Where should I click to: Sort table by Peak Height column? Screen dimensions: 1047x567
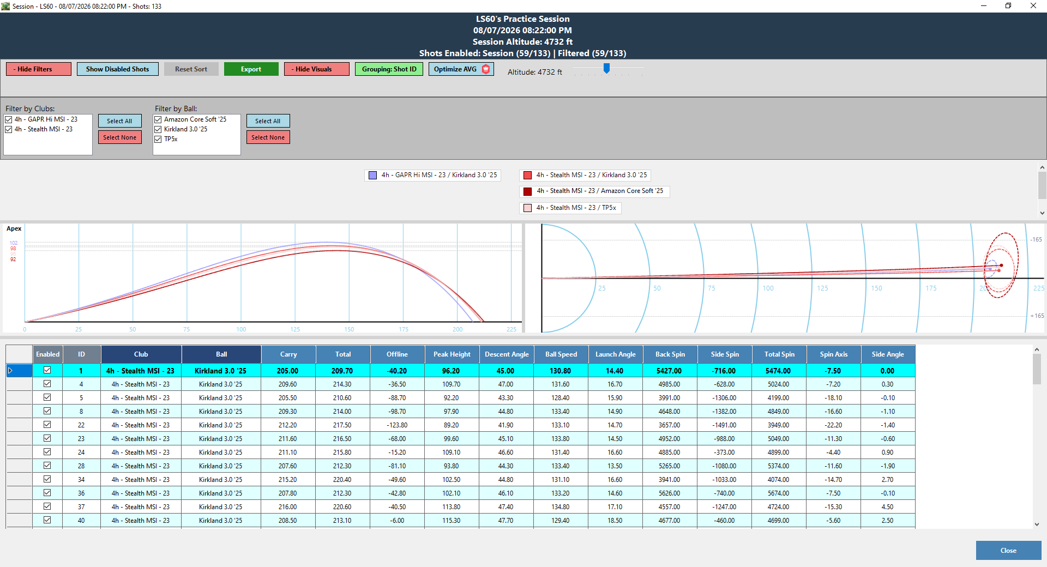pyautogui.click(x=452, y=354)
